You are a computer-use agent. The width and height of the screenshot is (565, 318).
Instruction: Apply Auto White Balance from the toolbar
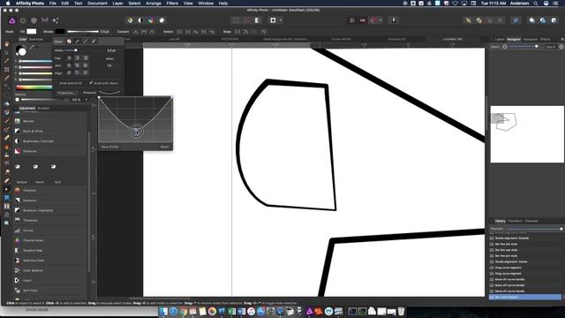(162, 20)
